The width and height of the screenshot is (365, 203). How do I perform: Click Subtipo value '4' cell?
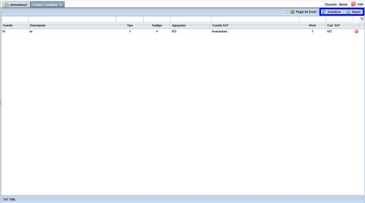[x=157, y=31]
